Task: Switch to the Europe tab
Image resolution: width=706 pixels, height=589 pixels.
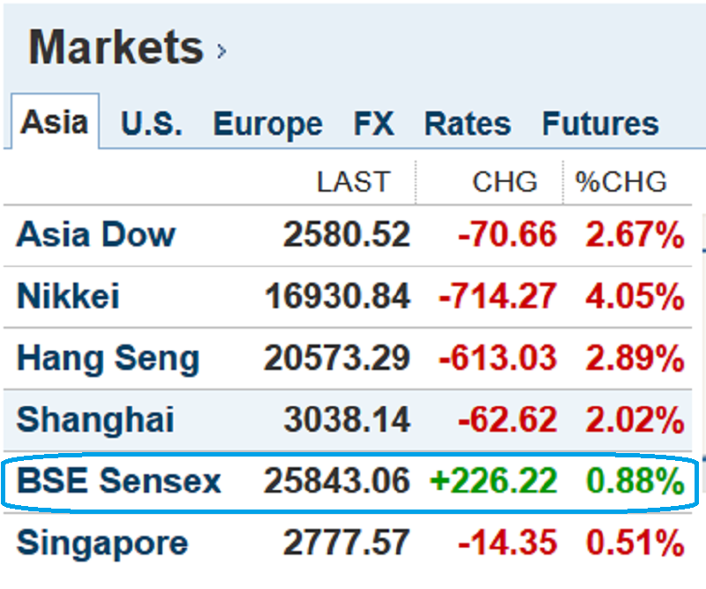Action: (267, 124)
